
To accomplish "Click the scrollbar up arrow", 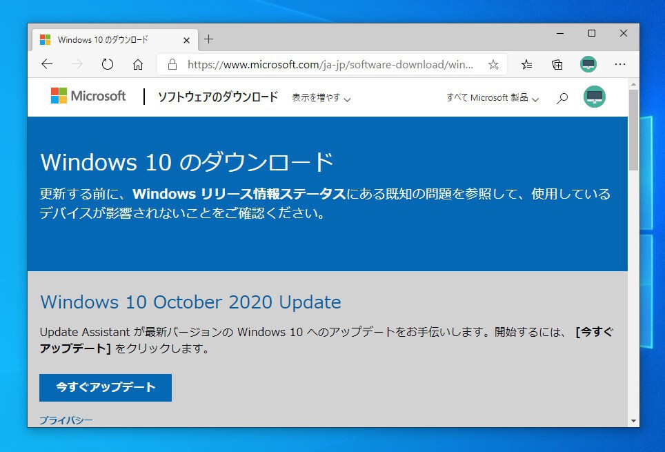I will click(634, 84).
